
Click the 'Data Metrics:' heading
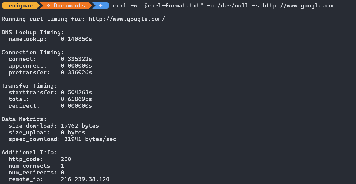pyautogui.click(x=24, y=119)
